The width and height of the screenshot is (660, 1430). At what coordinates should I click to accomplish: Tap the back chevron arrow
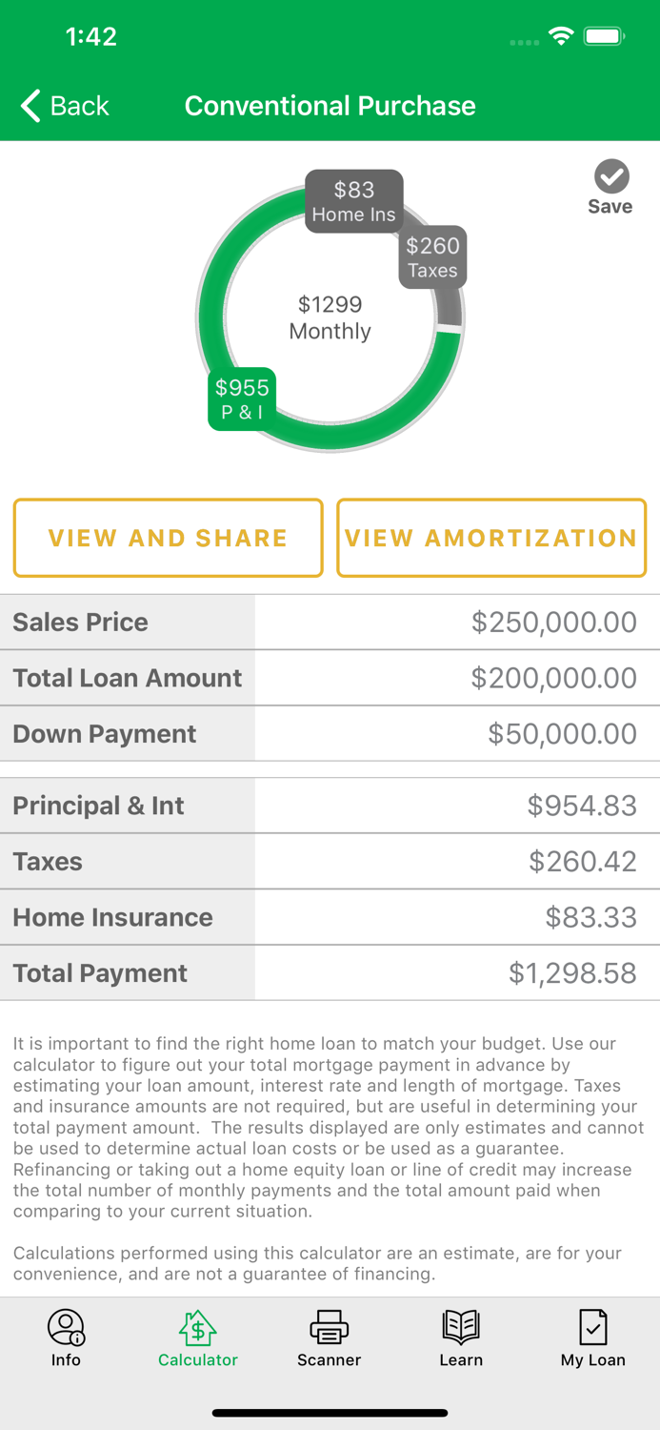[x=29, y=106]
